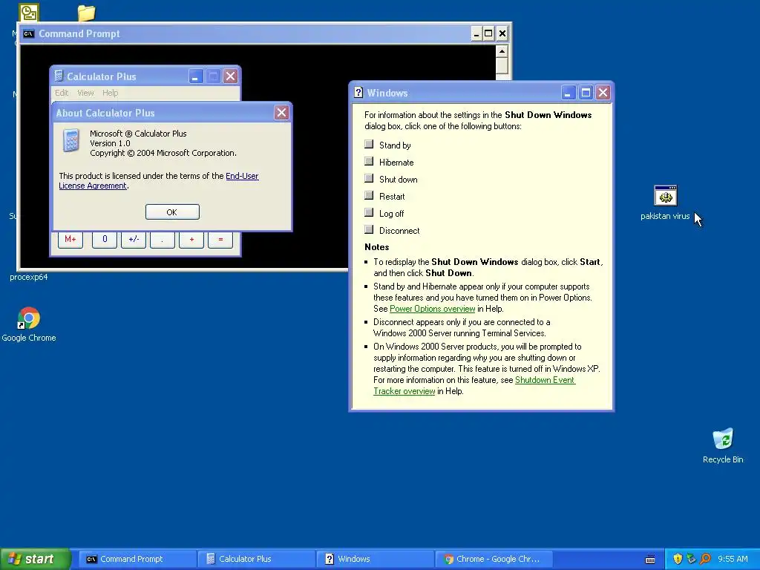Open the pakistan virus desktop icon

(x=665, y=196)
